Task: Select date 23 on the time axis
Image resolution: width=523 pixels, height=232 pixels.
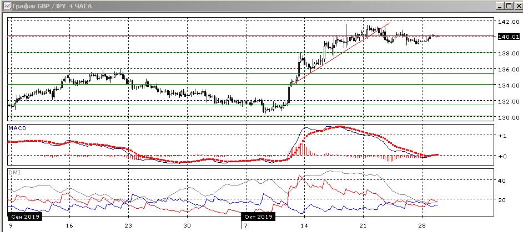Action: point(128,226)
